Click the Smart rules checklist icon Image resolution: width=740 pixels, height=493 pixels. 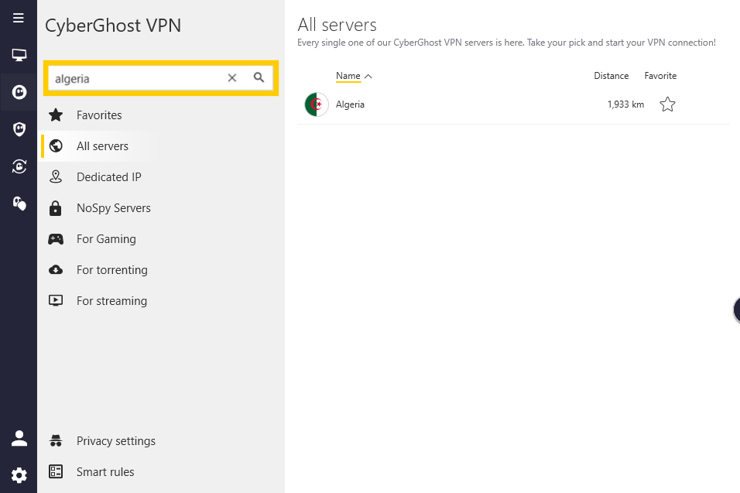[x=56, y=471]
